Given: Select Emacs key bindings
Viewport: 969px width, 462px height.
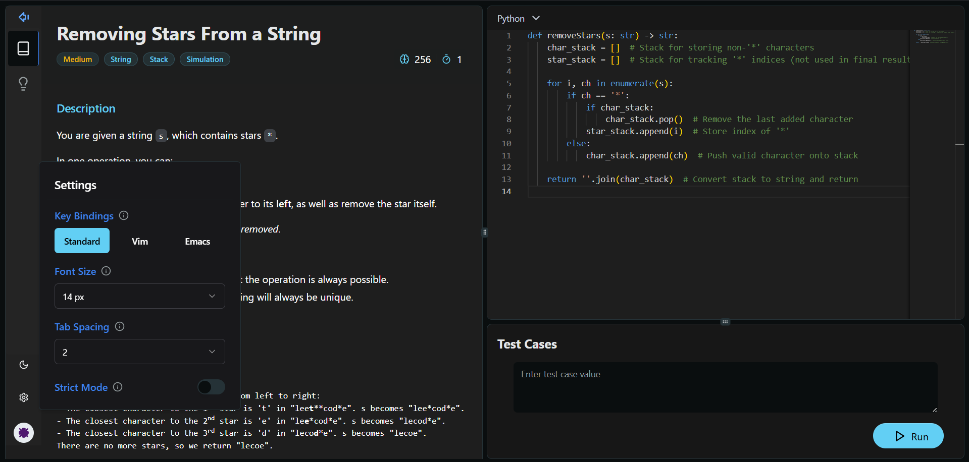Looking at the screenshot, I should click(x=197, y=241).
